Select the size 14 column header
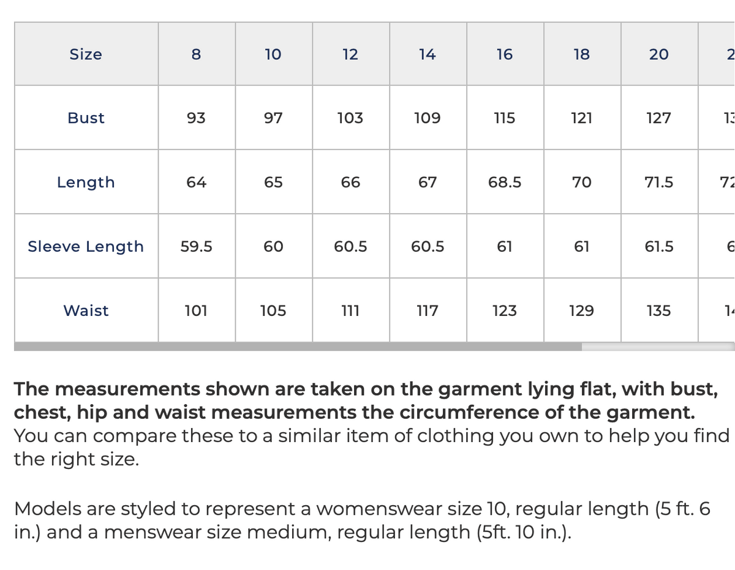This screenshot has height=570, width=735. point(428,54)
